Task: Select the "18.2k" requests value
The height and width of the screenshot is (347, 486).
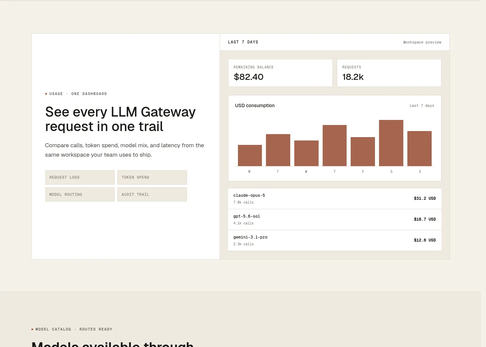Action: click(353, 77)
